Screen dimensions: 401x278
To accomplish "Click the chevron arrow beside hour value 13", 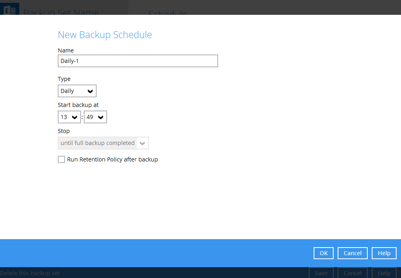I will [x=75, y=117].
